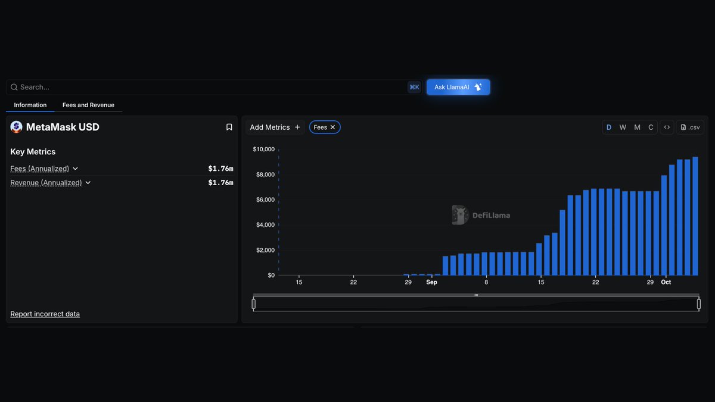Click the $1.76m Fees value
Screen dimensions: 715x402
point(220,169)
